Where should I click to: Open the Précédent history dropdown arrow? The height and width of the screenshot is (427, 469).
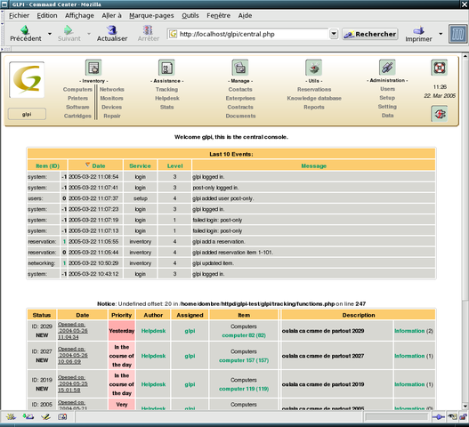click(x=50, y=34)
